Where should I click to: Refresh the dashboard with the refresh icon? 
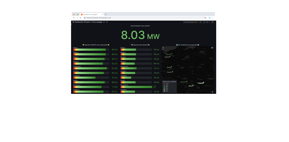point(204,22)
